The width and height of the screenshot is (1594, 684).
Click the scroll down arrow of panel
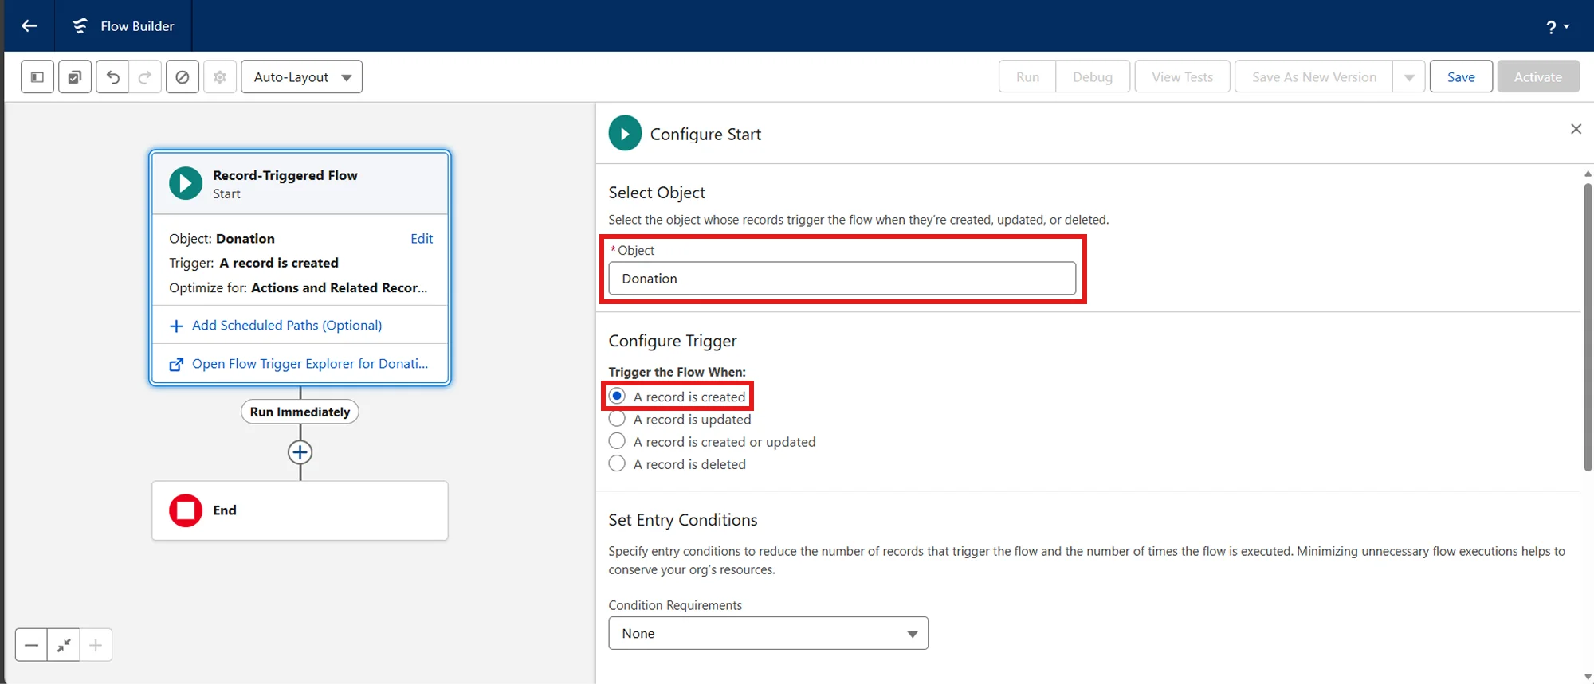tap(1588, 677)
